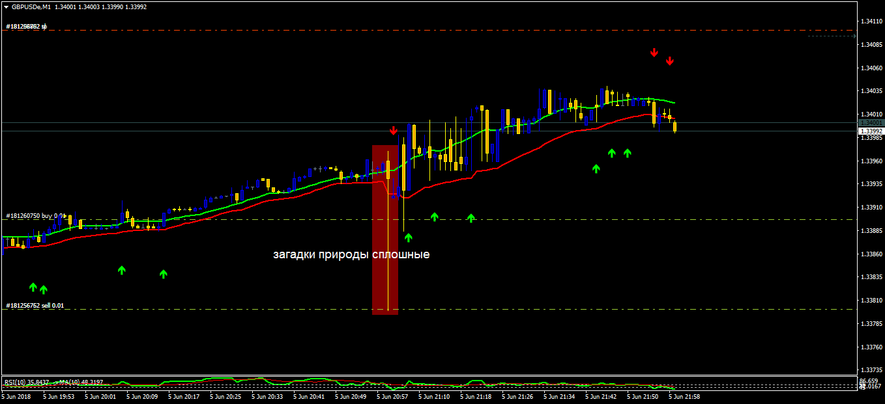The width and height of the screenshot is (885, 404).
Task: Click the "5 Jun 20:33" time axis label
Action: (x=267, y=396)
